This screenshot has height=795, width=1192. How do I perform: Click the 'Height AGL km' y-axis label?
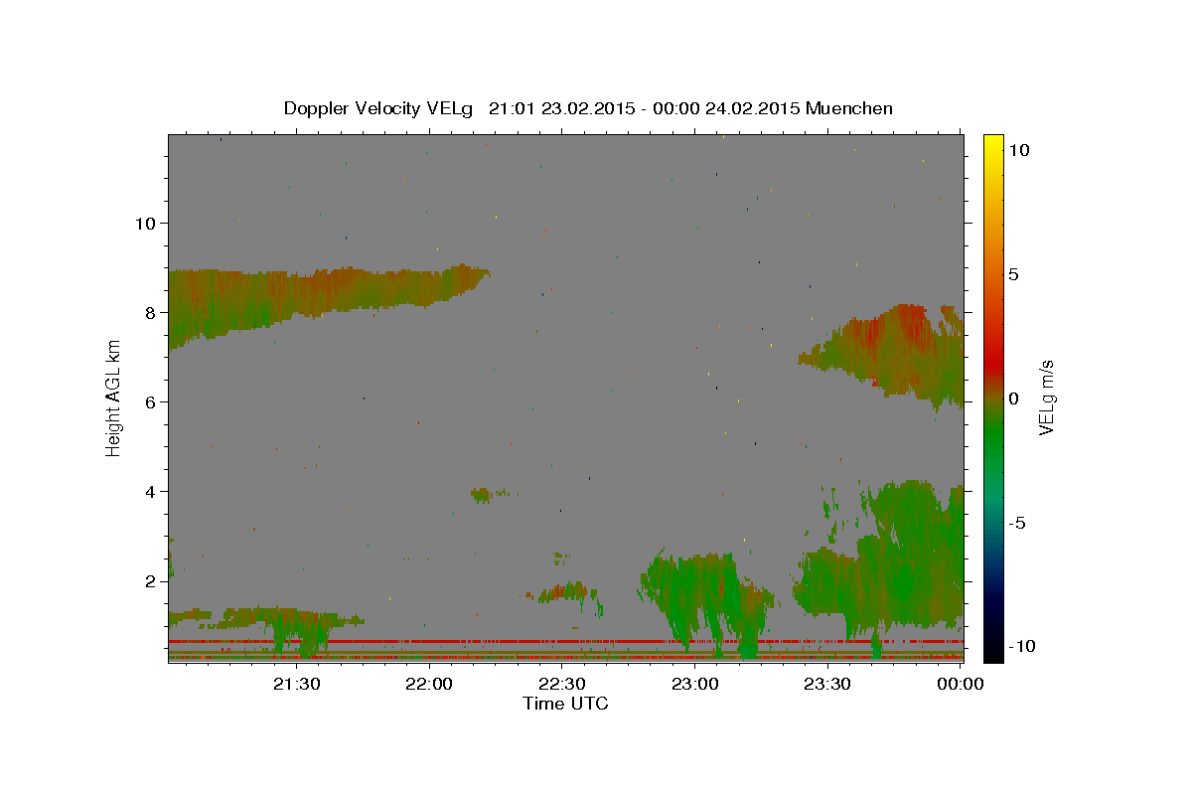(113, 397)
